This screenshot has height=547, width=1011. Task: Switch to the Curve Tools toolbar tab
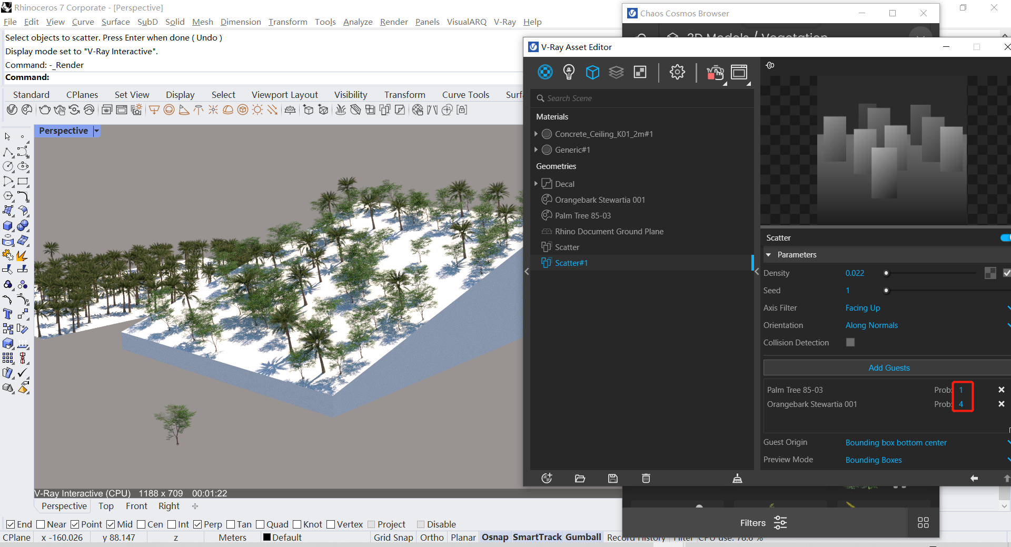click(x=465, y=95)
